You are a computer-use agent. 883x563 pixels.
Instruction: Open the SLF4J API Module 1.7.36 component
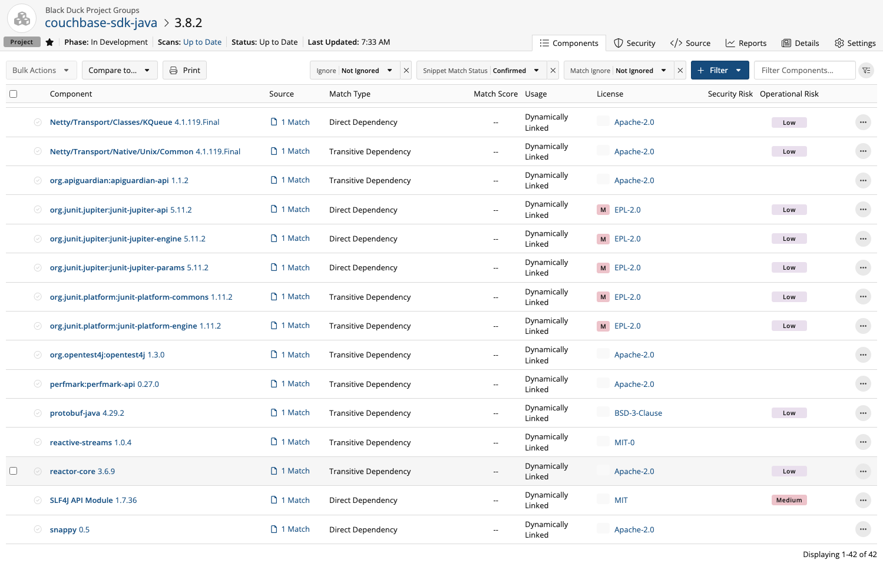(x=93, y=501)
